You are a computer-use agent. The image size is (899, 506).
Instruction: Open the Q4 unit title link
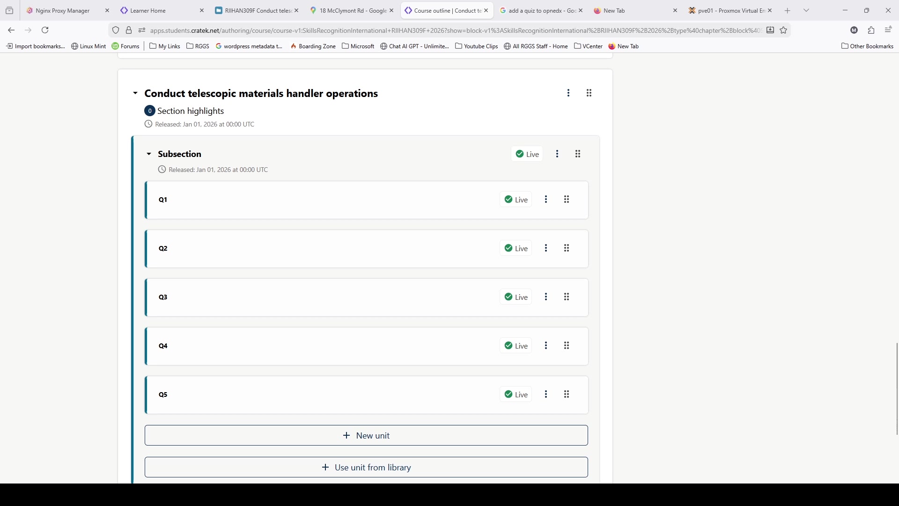163,346
